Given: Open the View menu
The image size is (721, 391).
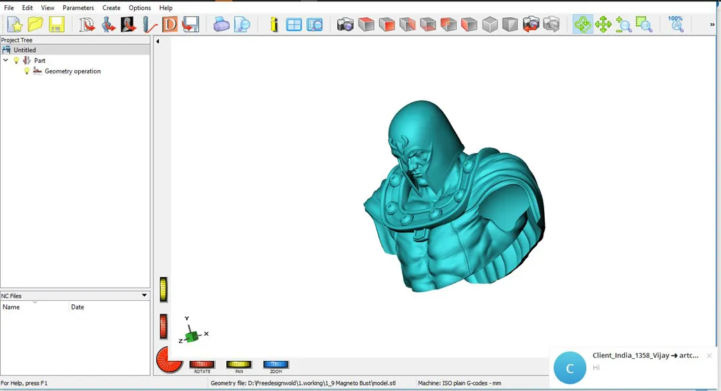Looking at the screenshot, I should pyautogui.click(x=47, y=8).
